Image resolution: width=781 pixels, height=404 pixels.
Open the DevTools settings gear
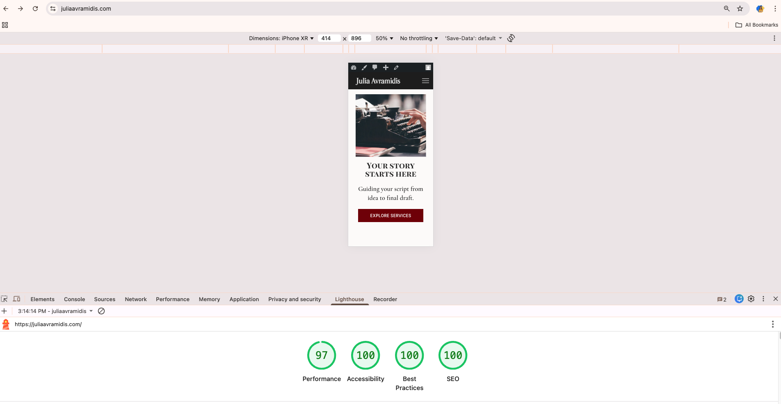tap(751, 299)
